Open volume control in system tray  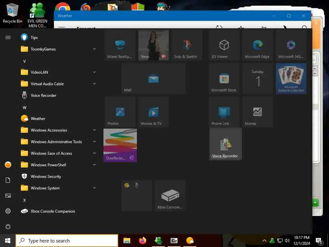coord(288,241)
